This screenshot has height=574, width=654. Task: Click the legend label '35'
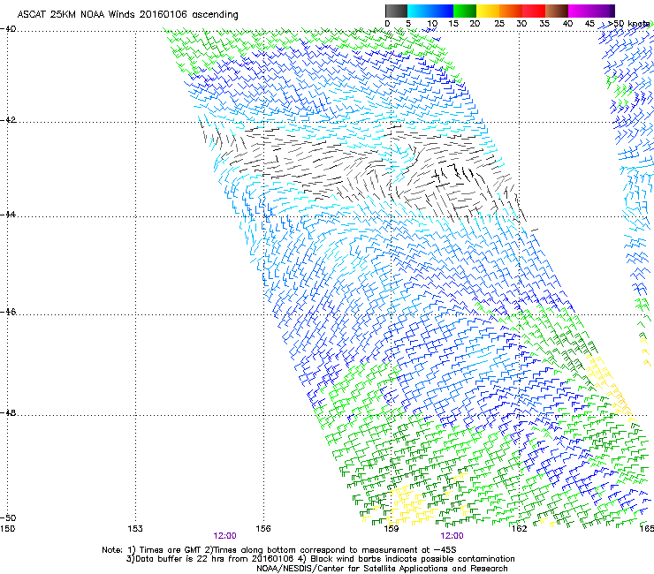544,24
